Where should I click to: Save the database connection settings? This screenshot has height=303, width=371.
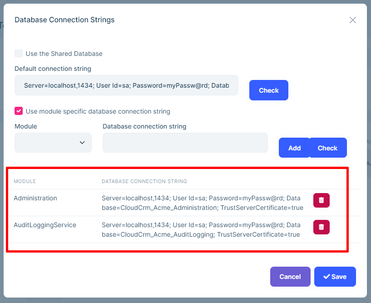(335, 277)
